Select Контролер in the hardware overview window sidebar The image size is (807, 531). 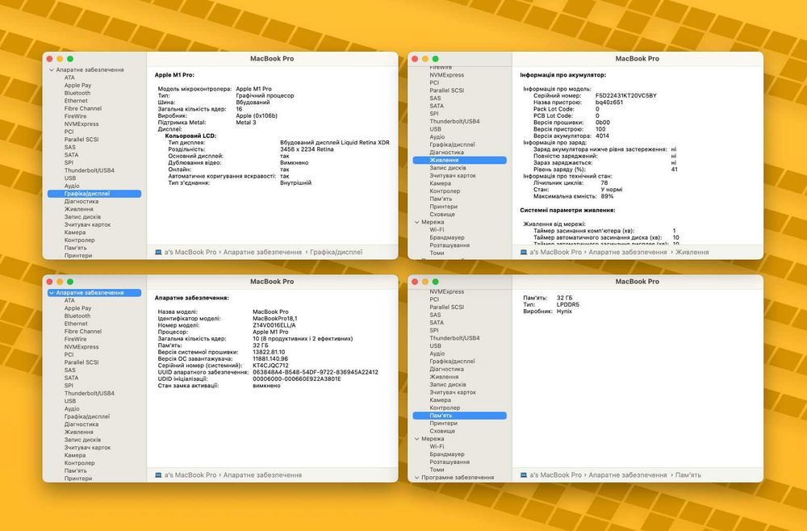[79, 463]
